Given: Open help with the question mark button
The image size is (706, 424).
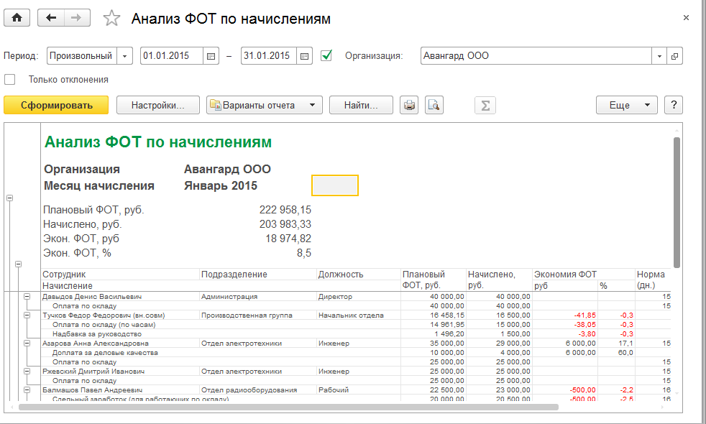Looking at the screenshot, I should (x=674, y=106).
